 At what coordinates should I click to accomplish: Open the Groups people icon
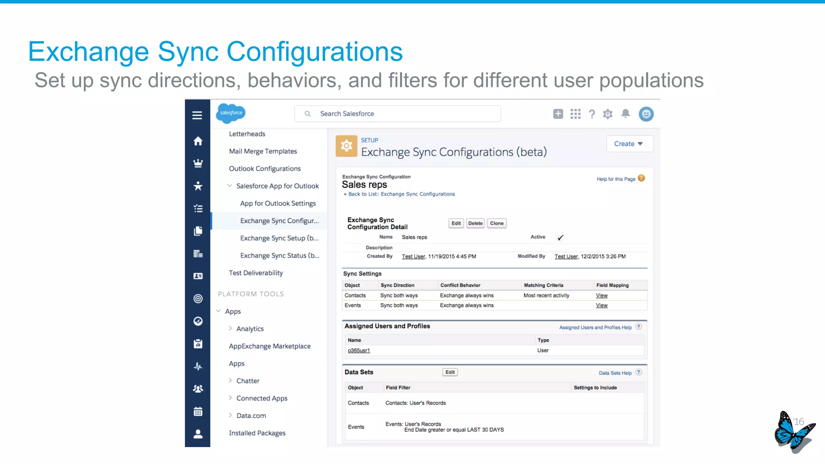pyautogui.click(x=198, y=389)
